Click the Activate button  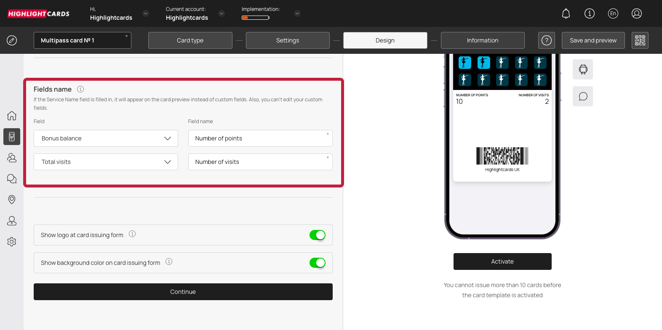tap(502, 261)
